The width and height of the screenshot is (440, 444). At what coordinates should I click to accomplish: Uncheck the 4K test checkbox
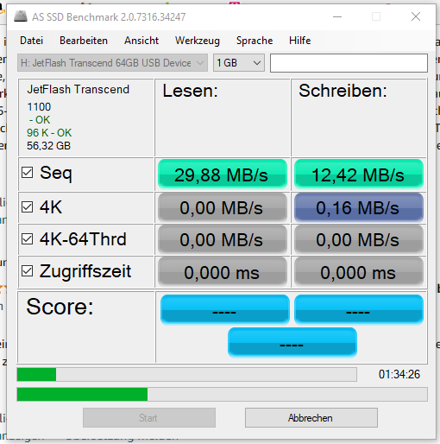pos(28,206)
